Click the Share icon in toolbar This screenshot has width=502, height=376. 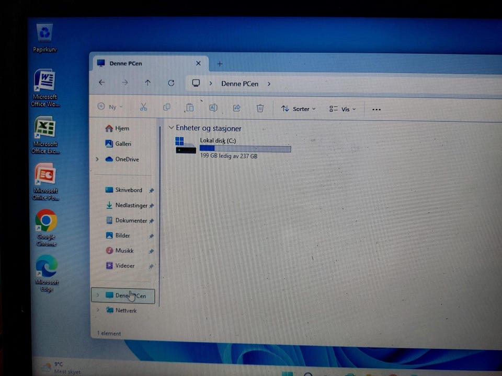tap(236, 108)
